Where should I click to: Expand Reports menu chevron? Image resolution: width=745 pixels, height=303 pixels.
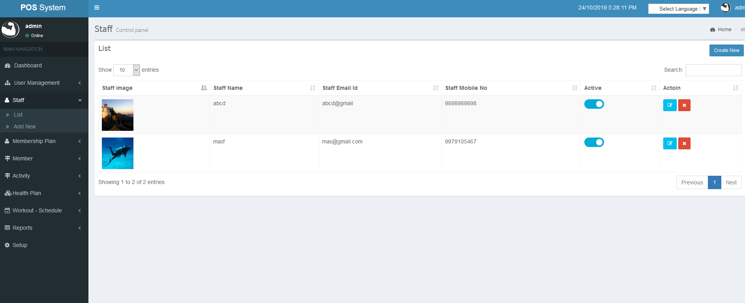[x=80, y=228]
